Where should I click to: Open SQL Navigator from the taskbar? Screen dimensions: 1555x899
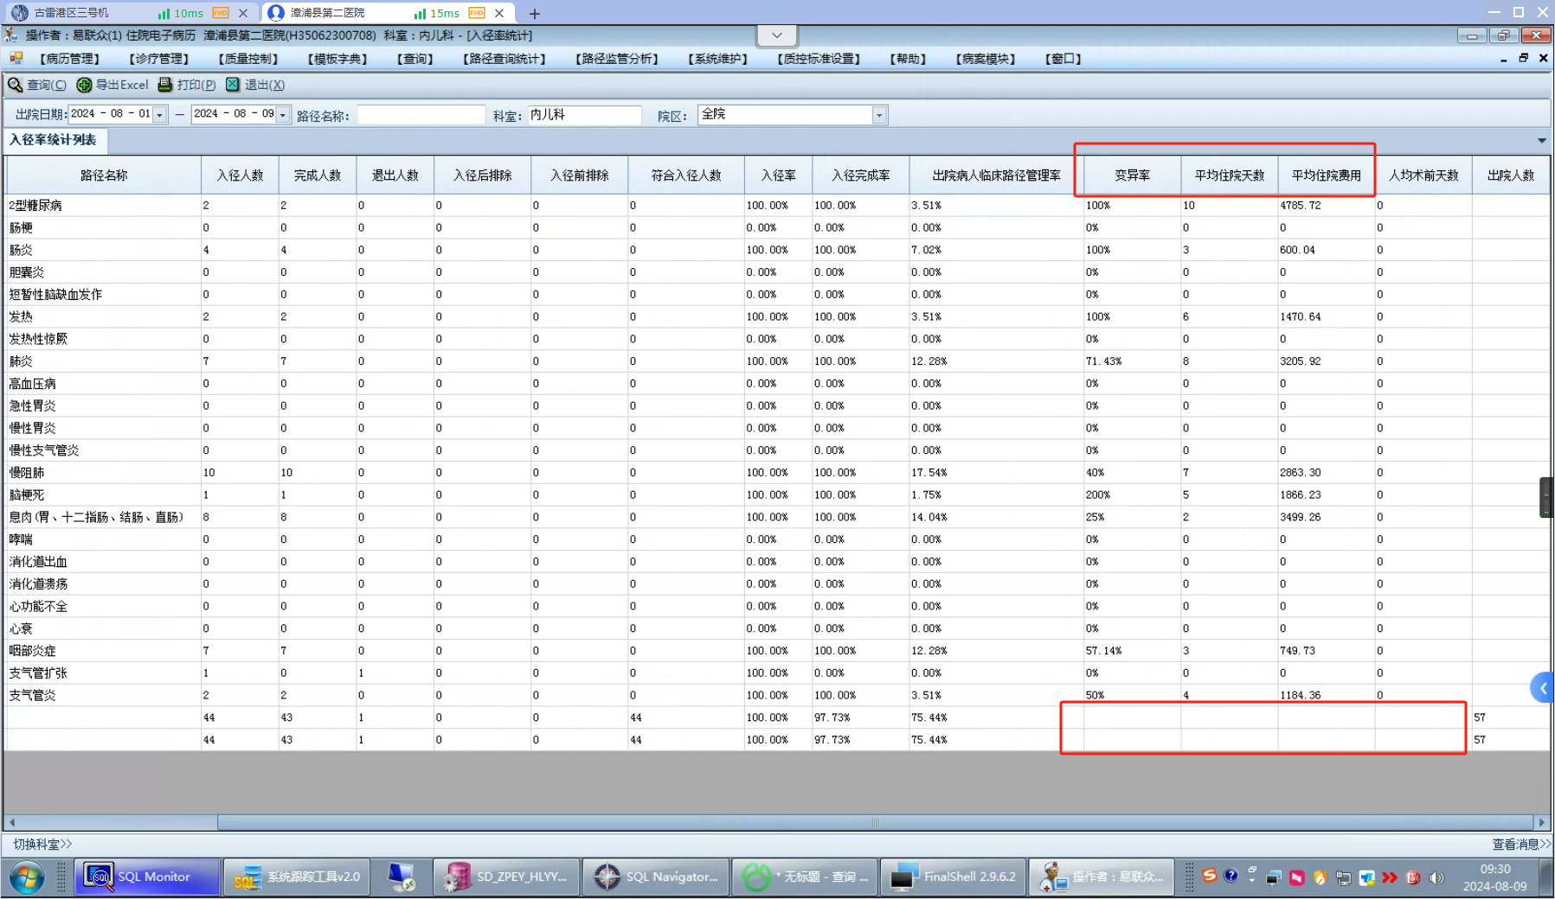coord(655,877)
